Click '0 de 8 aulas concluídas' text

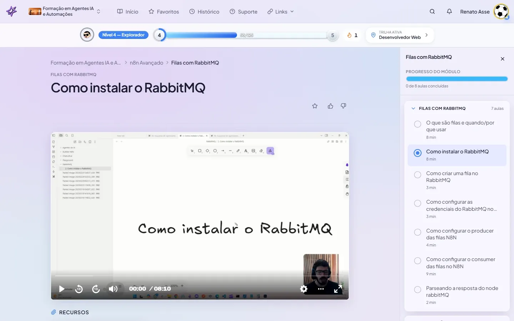[427, 86]
